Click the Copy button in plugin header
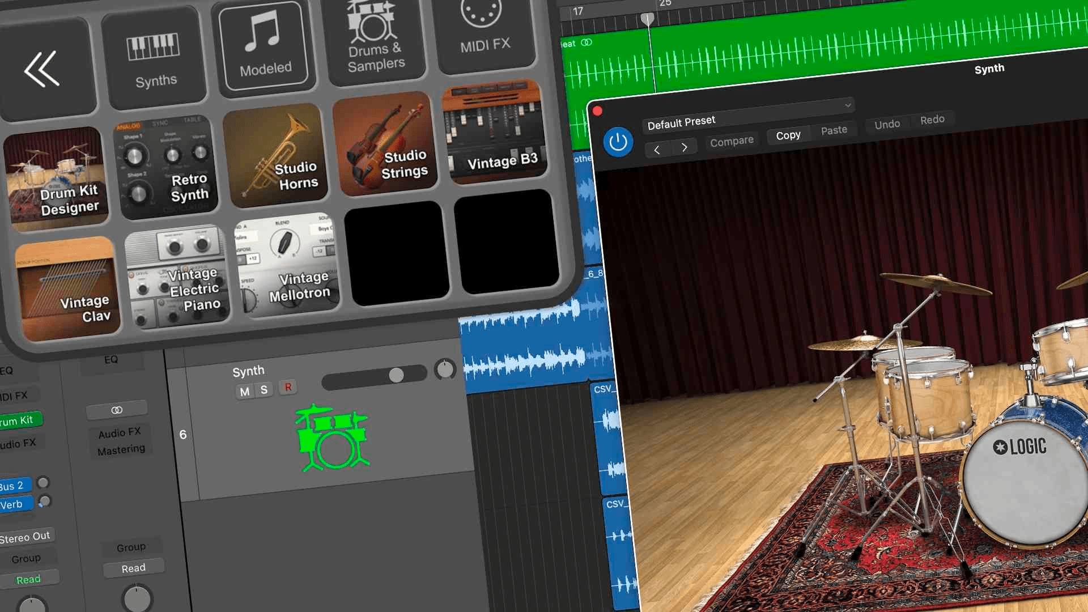The width and height of the screenshot is (1088, 612). (x=788, y=134)
